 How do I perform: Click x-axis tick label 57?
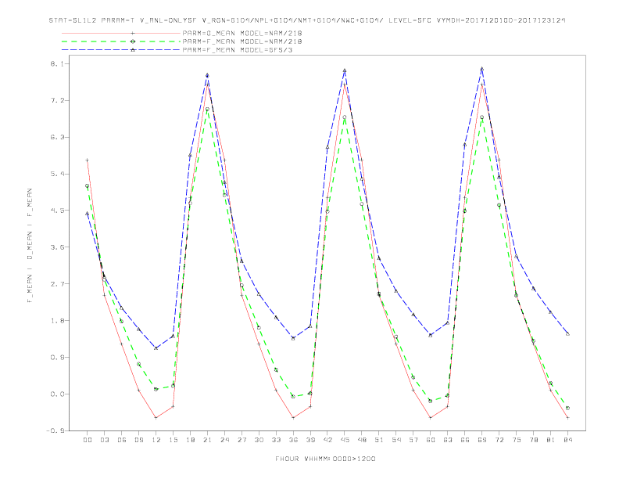click(413, 440)
